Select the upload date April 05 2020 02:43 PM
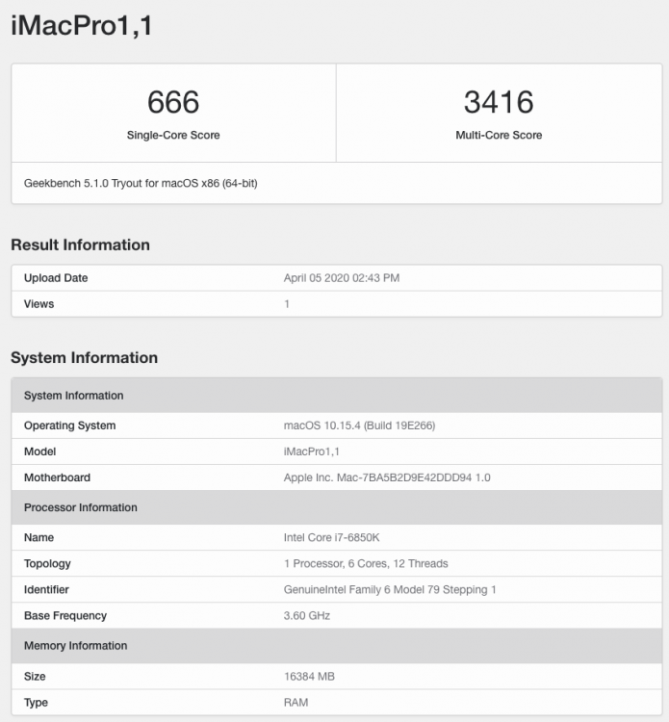 [x=341, y=278]
